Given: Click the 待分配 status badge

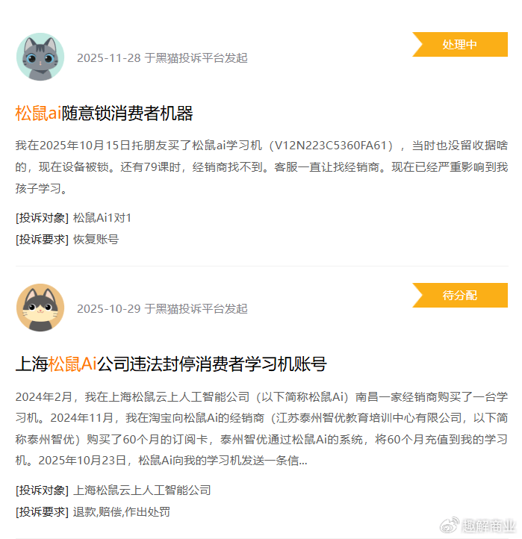Looking at the screenshot, I should pyautogui.click(x=460, y=296).
